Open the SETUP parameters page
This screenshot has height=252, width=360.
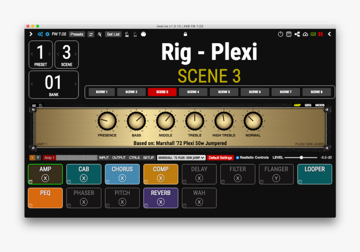click(x=149, y=158)
